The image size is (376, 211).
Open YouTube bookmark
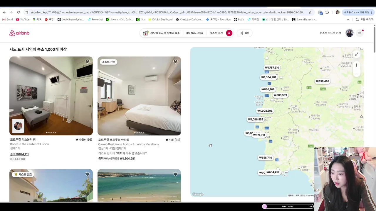pos(23,20)
